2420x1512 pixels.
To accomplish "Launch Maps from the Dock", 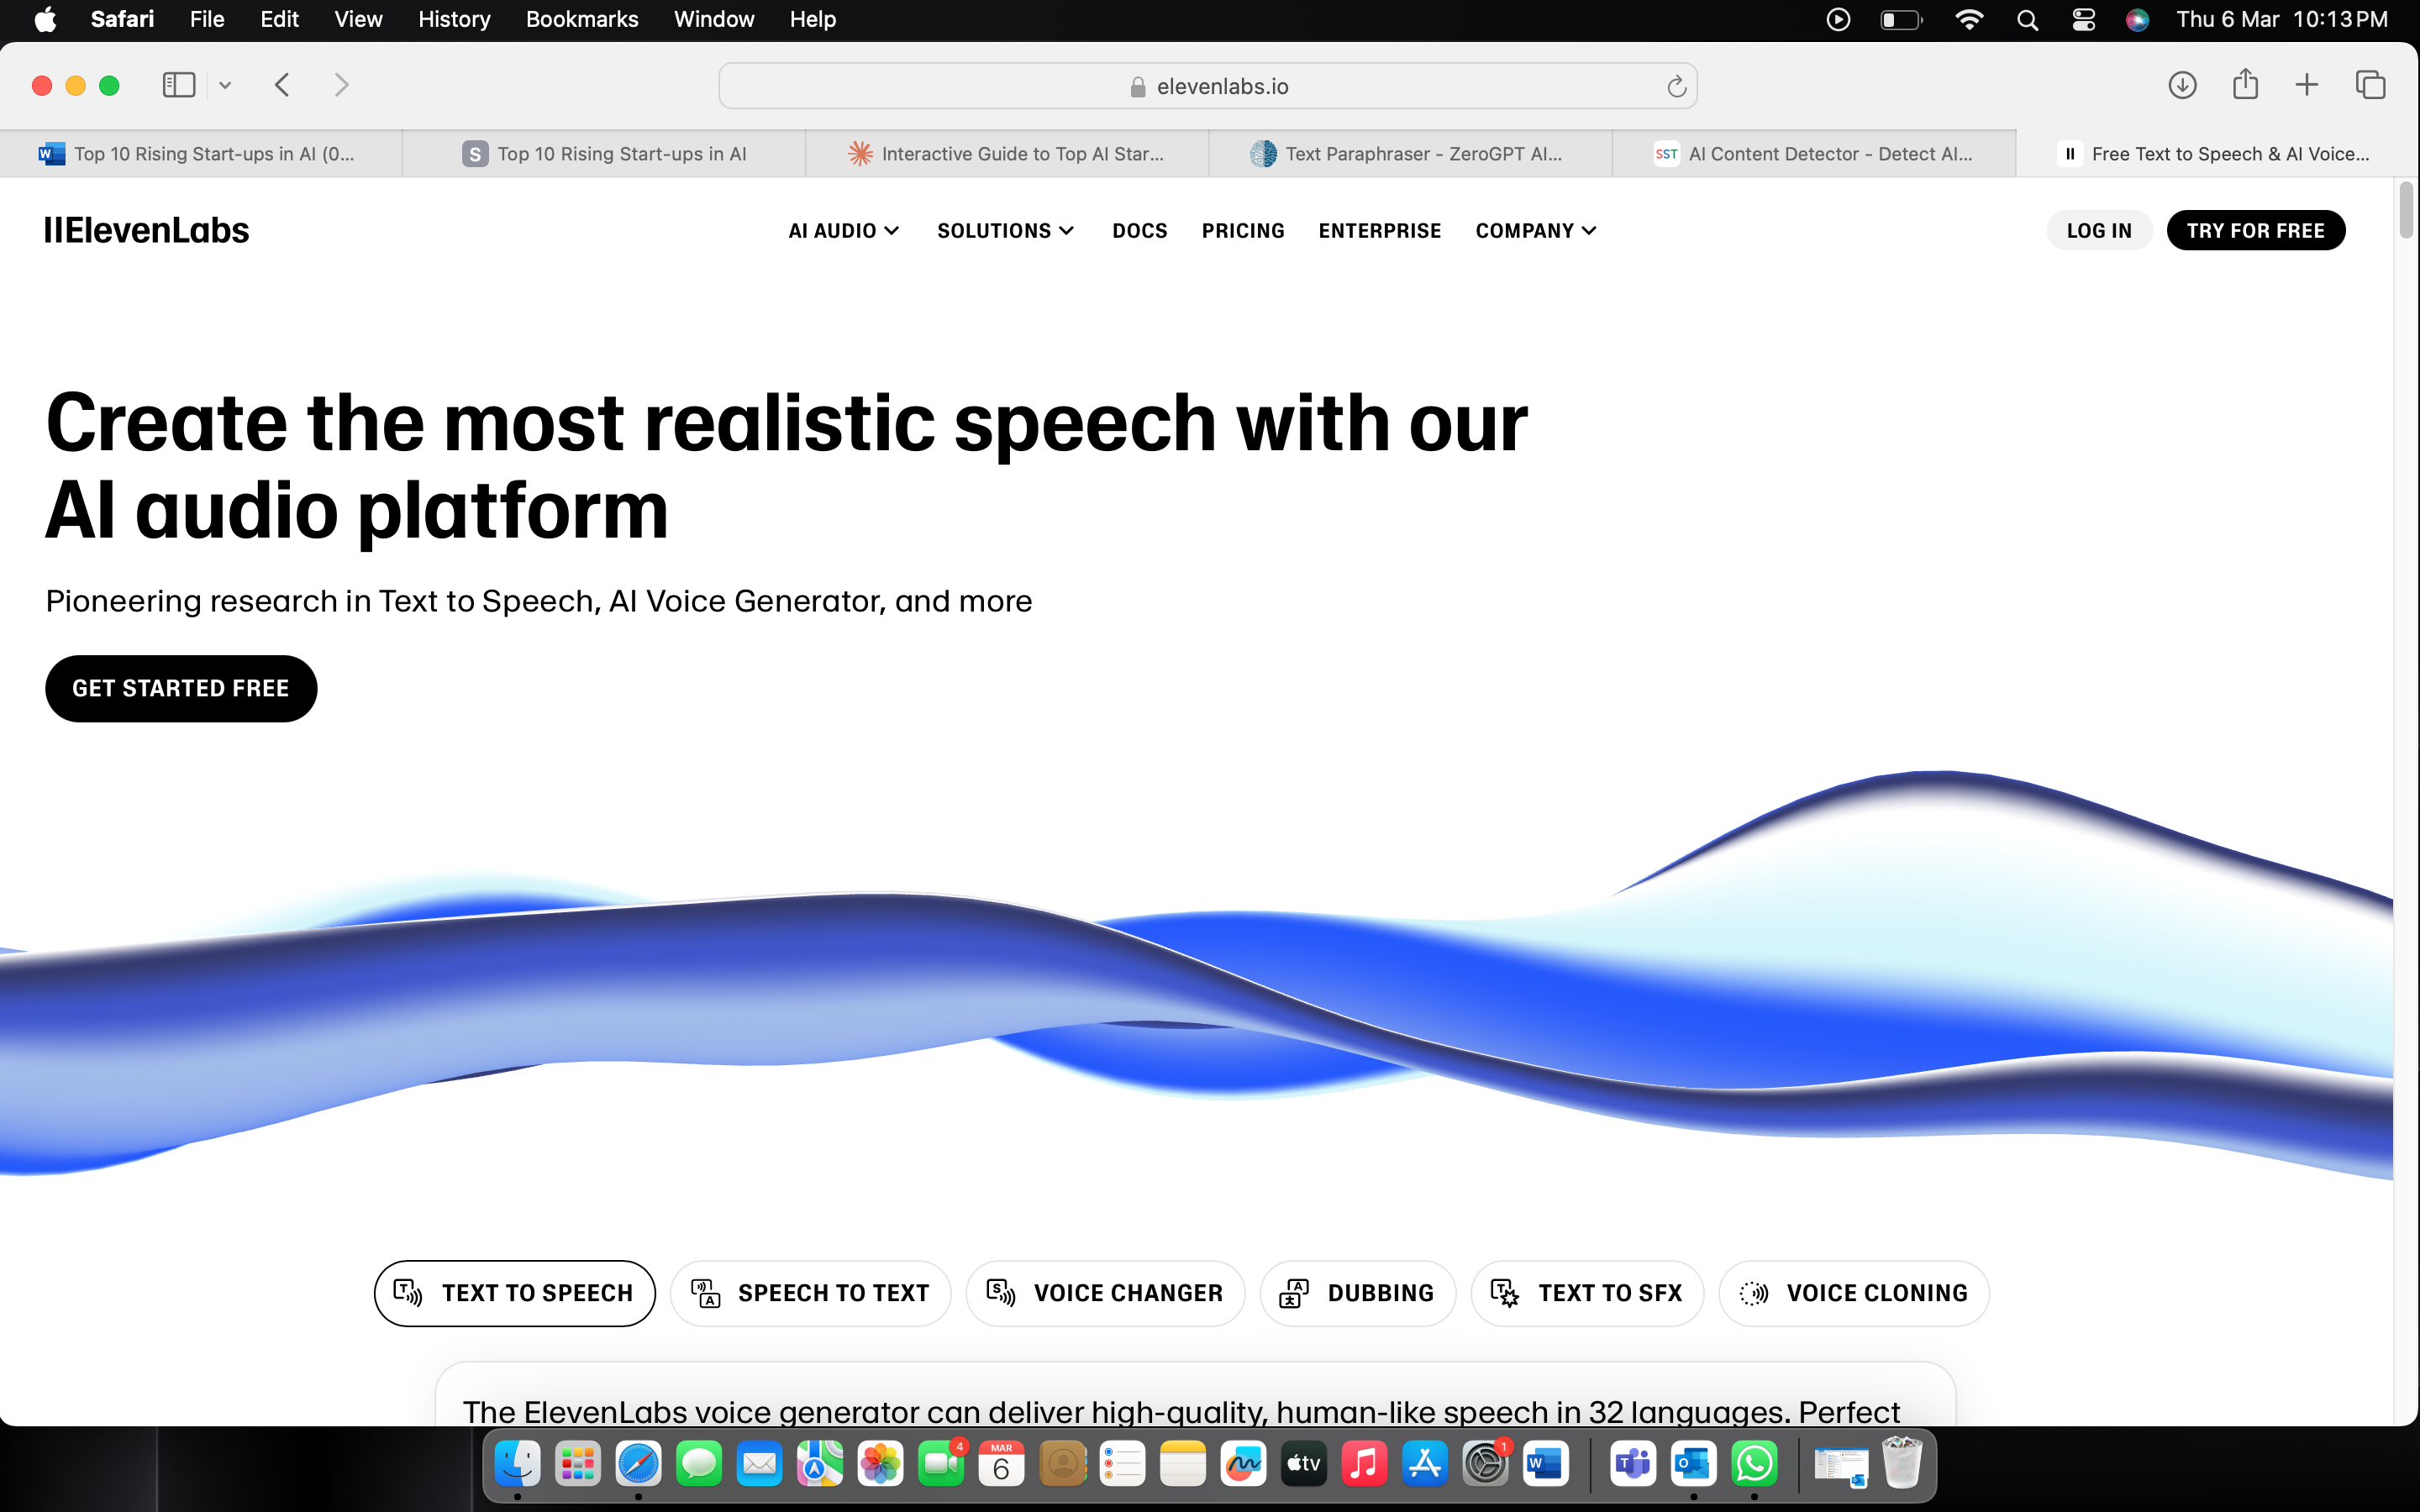I will pos(820,1464).
